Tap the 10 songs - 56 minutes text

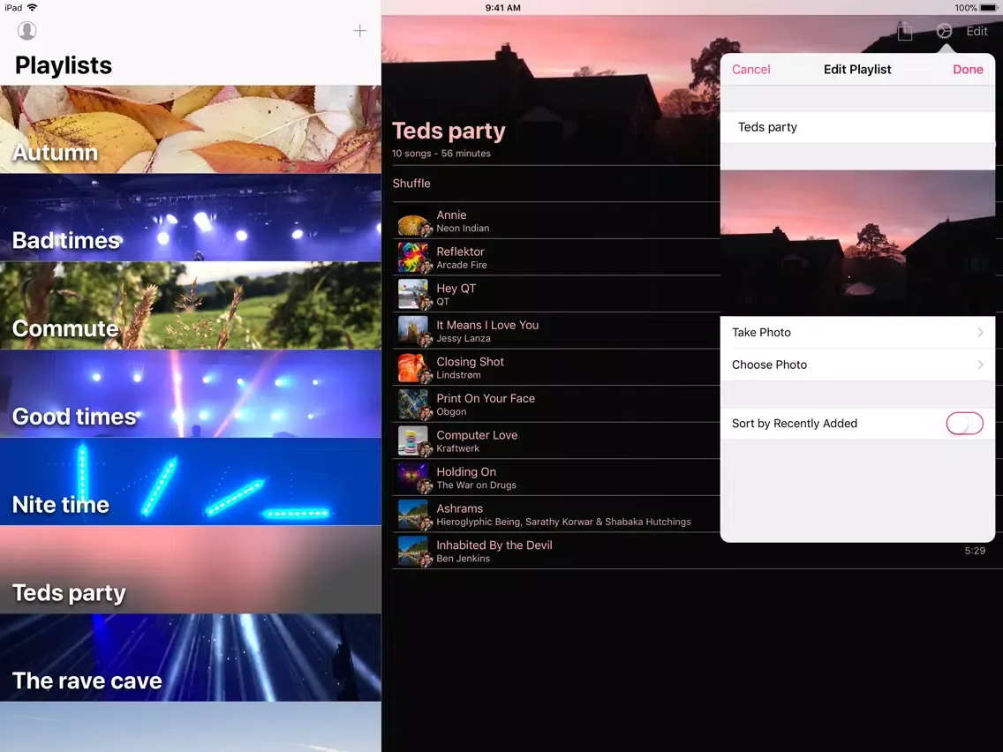(441, 154)
